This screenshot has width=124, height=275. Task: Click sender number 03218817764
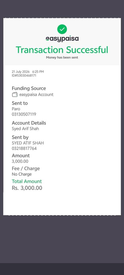pyautogui.click(x=24, y=149)
